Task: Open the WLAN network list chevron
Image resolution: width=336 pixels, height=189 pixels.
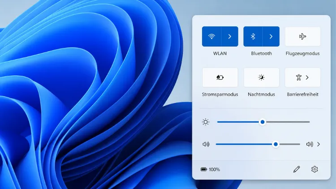Action: (x=229, y=36)
